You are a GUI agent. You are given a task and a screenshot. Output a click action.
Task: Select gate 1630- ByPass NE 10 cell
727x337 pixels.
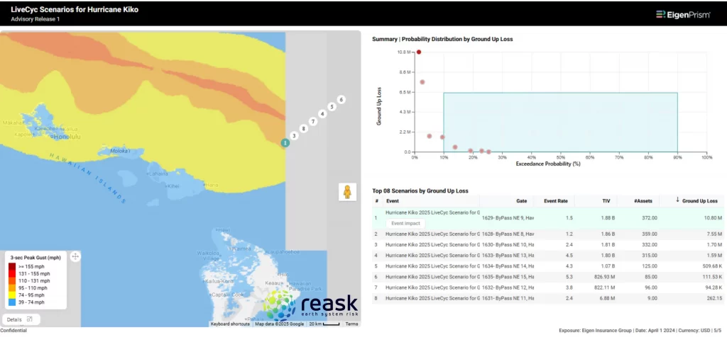pos(508,244)
